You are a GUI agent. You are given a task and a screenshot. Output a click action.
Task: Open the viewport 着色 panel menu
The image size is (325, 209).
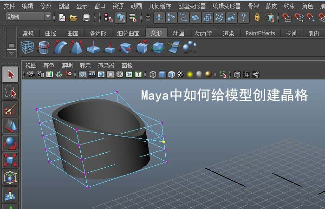click(49, 66)
